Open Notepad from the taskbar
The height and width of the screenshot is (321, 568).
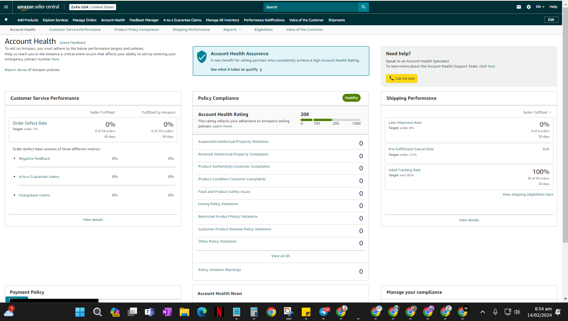(x=236, y=312)
